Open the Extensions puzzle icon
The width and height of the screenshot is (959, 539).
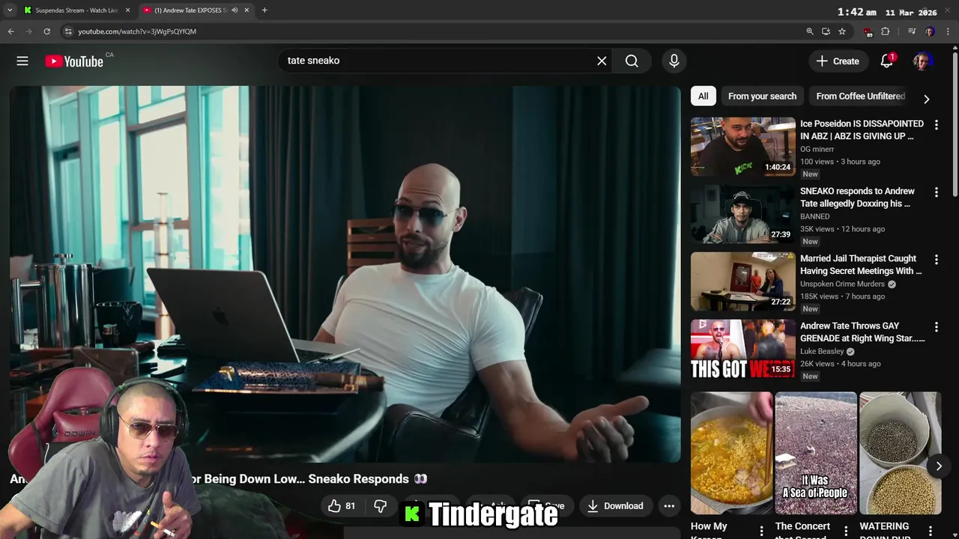coord(886,31)
